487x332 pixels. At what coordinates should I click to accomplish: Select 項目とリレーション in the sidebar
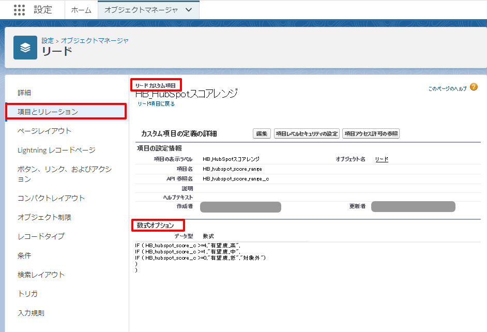click(48, 112)
